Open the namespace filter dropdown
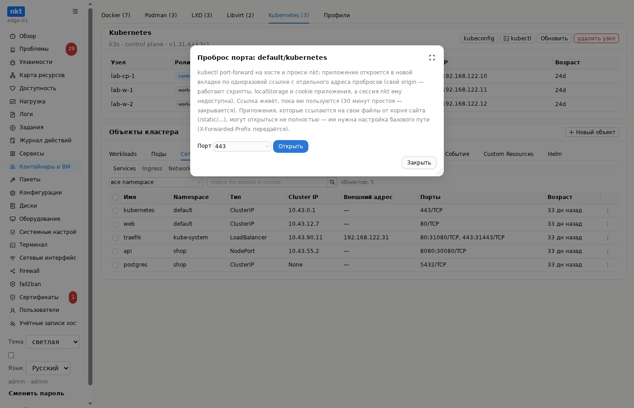 [156, 182]
